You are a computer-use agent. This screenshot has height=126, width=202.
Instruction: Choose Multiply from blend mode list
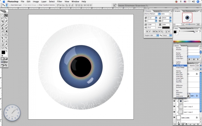(x=178, y=55)
